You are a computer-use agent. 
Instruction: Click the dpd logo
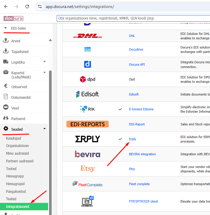tap(87, 79)
